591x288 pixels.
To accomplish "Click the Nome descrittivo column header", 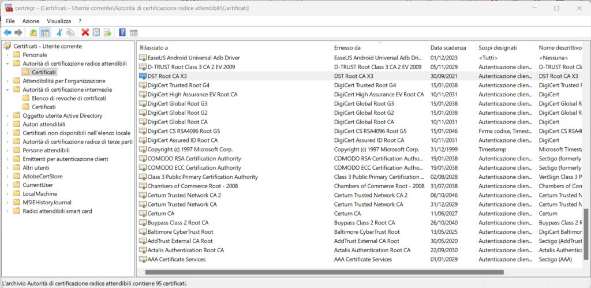I will [560, 48].
